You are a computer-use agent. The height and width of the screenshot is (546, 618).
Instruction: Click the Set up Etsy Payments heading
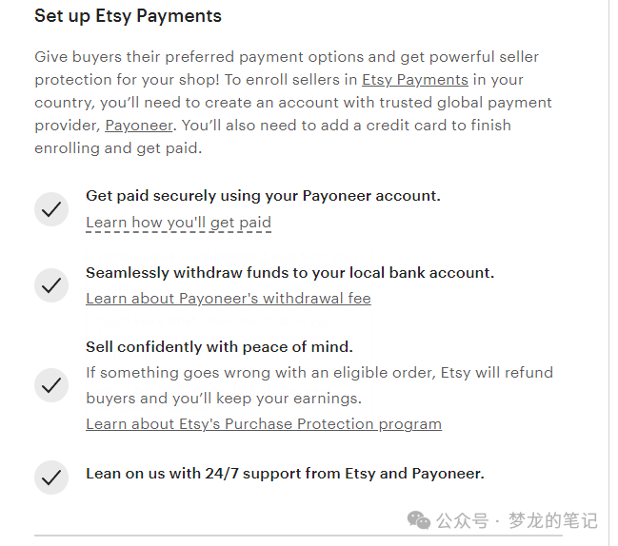click(x=129, y=16)
